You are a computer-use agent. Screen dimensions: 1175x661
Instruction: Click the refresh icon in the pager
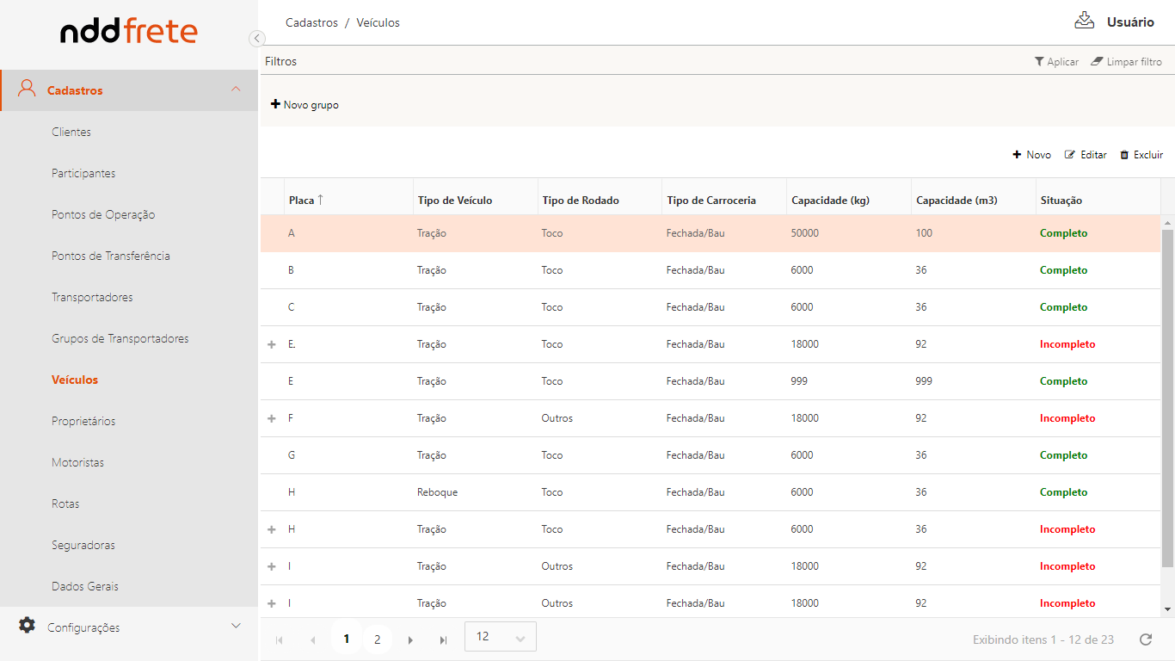point(1145,639)
